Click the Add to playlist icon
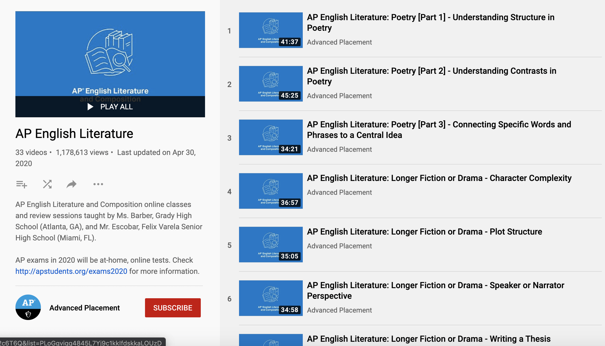 [22, 184]
